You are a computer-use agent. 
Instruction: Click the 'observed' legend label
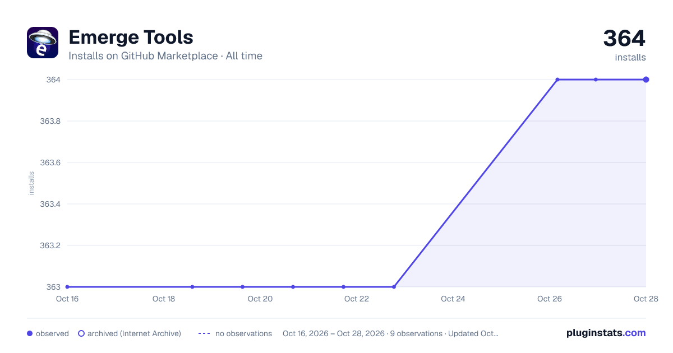pyautogui.click(x=52, y=333)
